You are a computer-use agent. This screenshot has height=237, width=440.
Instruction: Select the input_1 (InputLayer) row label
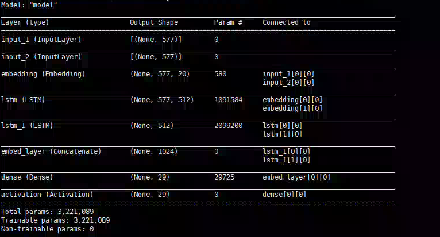pyautogui.click(x=41, y=40)
